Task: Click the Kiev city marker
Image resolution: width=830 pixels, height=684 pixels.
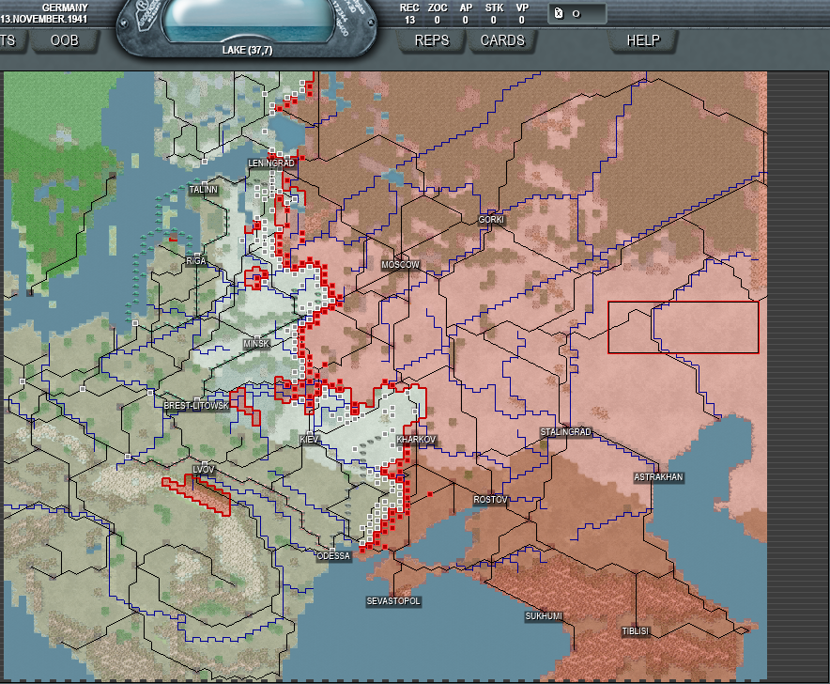Action: pos(309,440)
